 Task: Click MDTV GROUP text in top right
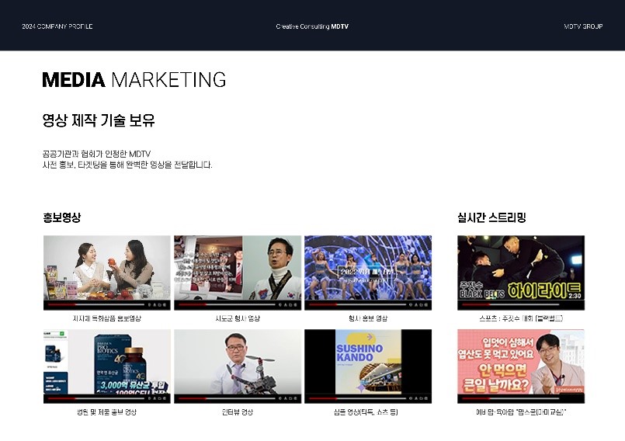pyautogui.click(x=583, y=26)
